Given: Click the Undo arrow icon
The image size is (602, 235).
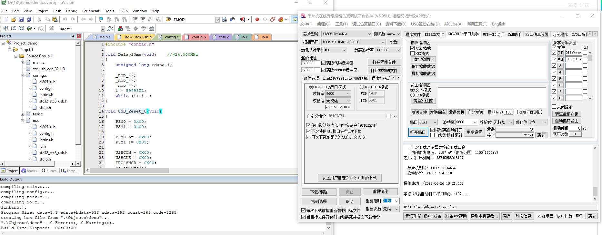Looking at the screenshot, I should point(65,19).
